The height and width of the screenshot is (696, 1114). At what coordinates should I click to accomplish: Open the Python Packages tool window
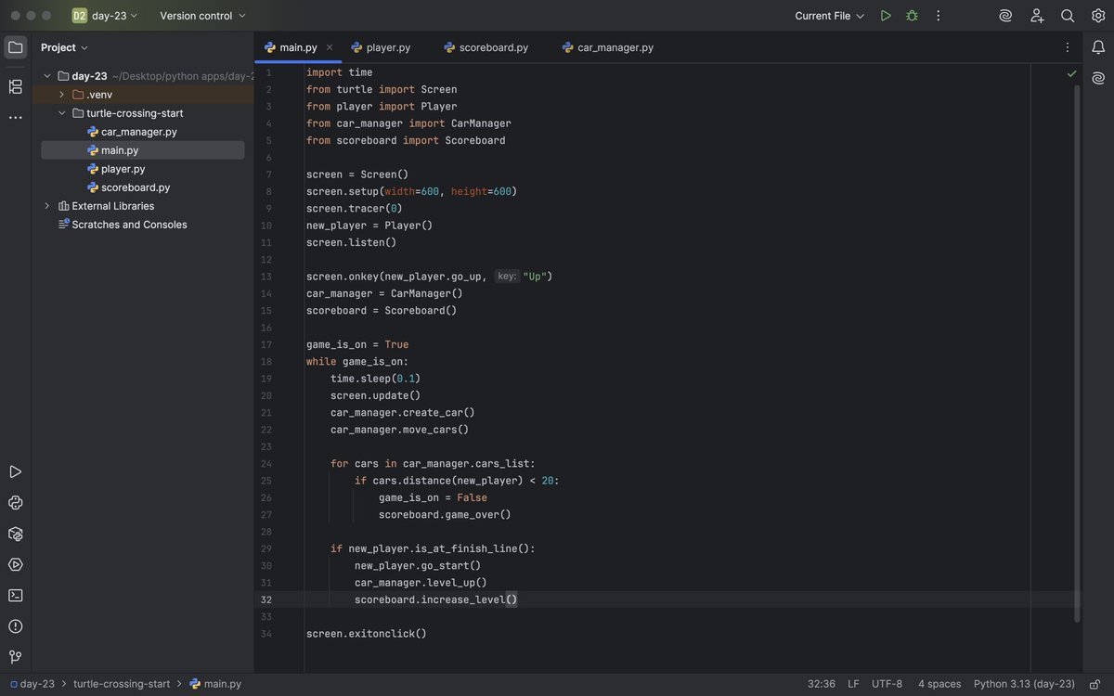(x=15, y=534)
